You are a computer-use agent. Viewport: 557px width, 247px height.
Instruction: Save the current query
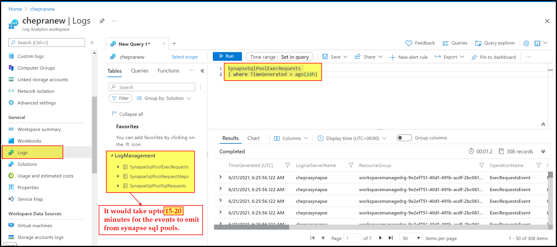(x=331, y=57)
